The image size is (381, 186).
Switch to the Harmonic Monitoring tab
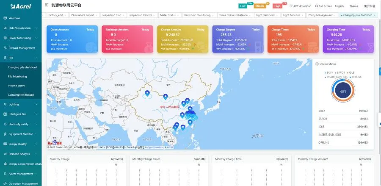(197, 15)
